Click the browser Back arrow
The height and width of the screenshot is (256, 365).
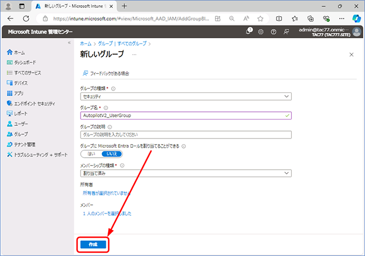(10, 18)
